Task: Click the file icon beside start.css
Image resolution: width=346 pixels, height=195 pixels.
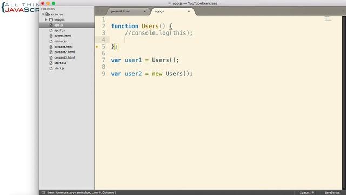Action: click(51, 63)
